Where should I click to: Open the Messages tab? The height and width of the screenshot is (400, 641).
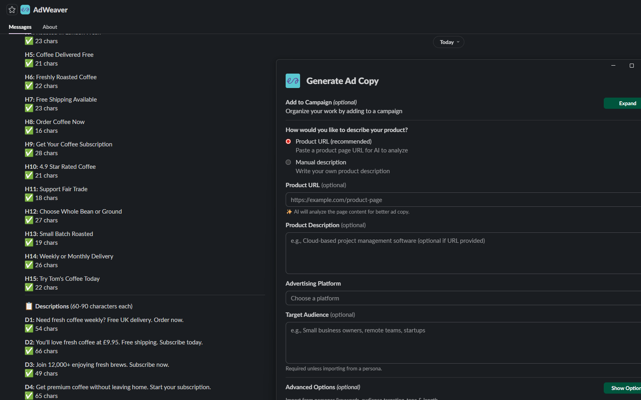click(x=20, y=27)
